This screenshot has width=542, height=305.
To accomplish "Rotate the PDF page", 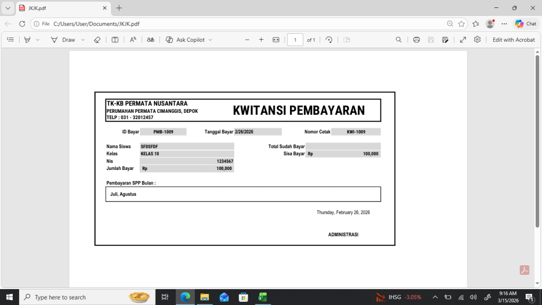I will tap(329, 40).
